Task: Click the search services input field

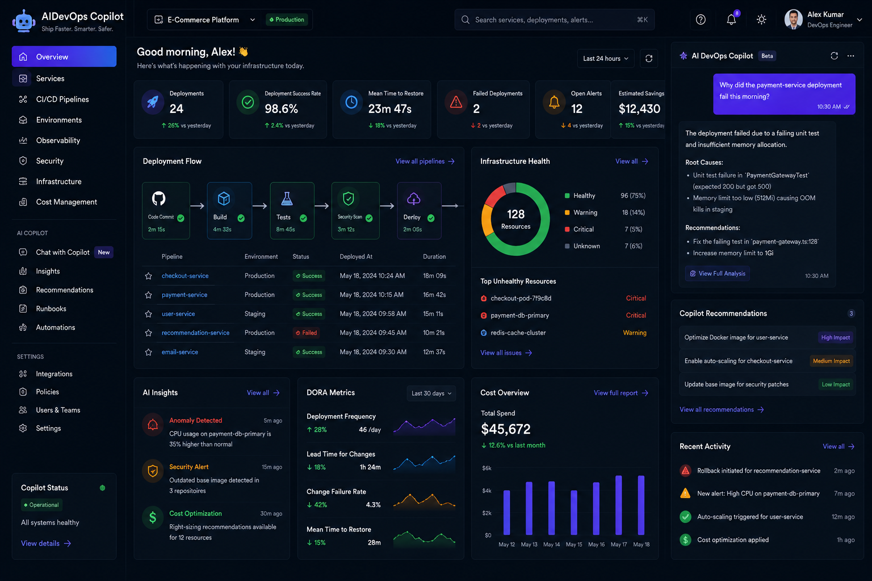Action: pos(555,20)
